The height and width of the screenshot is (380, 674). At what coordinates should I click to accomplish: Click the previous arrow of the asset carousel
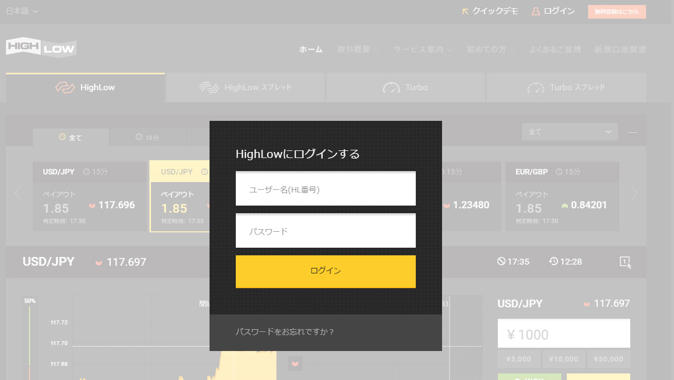tap(18, 193)
